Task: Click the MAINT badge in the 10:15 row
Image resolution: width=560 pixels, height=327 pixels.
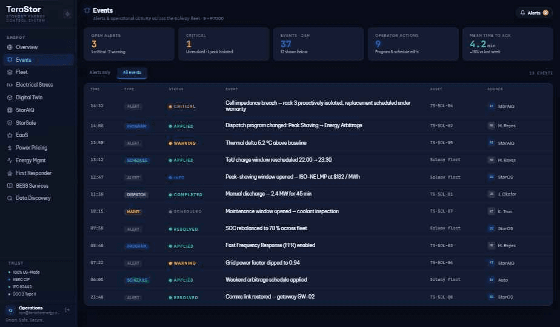Action: tap(133, 212)
